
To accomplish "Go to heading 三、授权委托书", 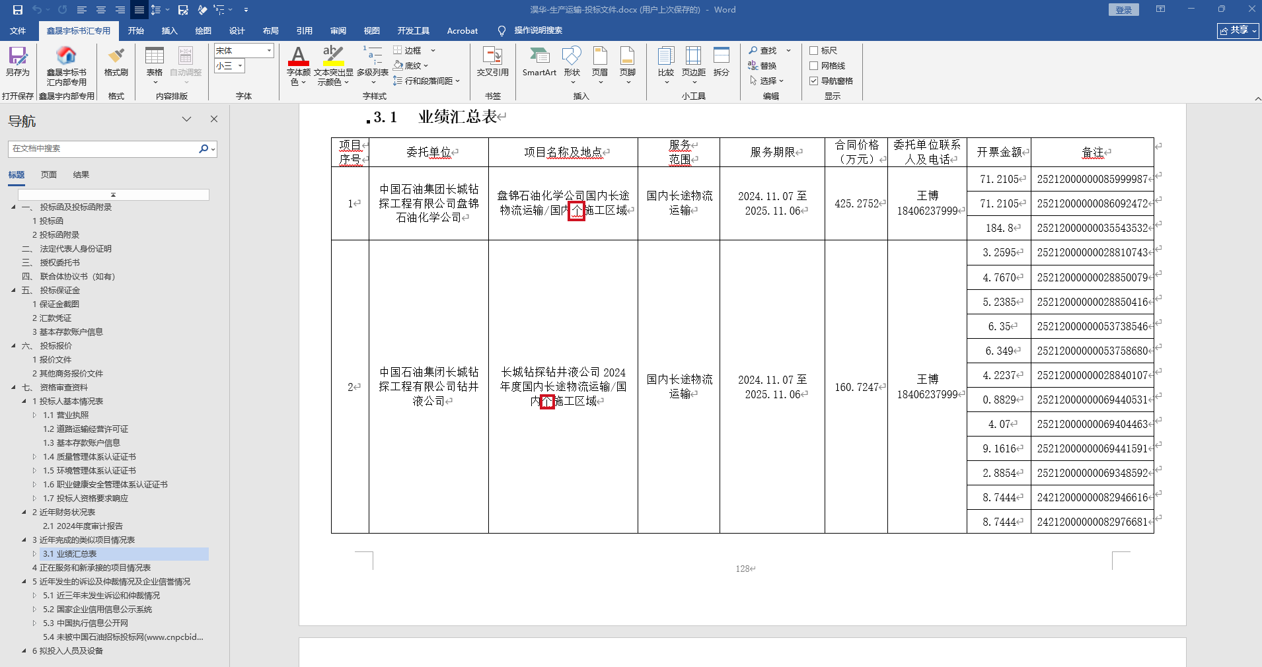I will (51, 263).
